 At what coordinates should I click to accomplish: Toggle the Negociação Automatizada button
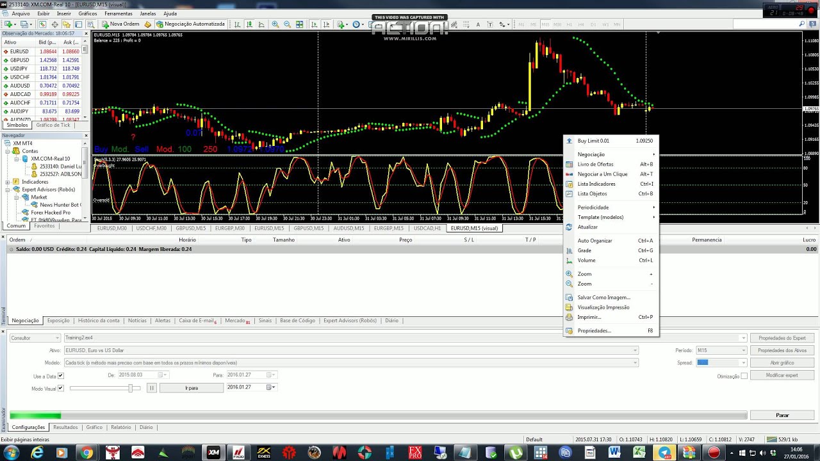click(x=190, y=24)
